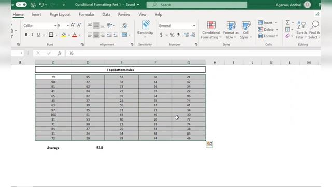Open Format as Table gallery
332x187 pixels.
[230, 30]
